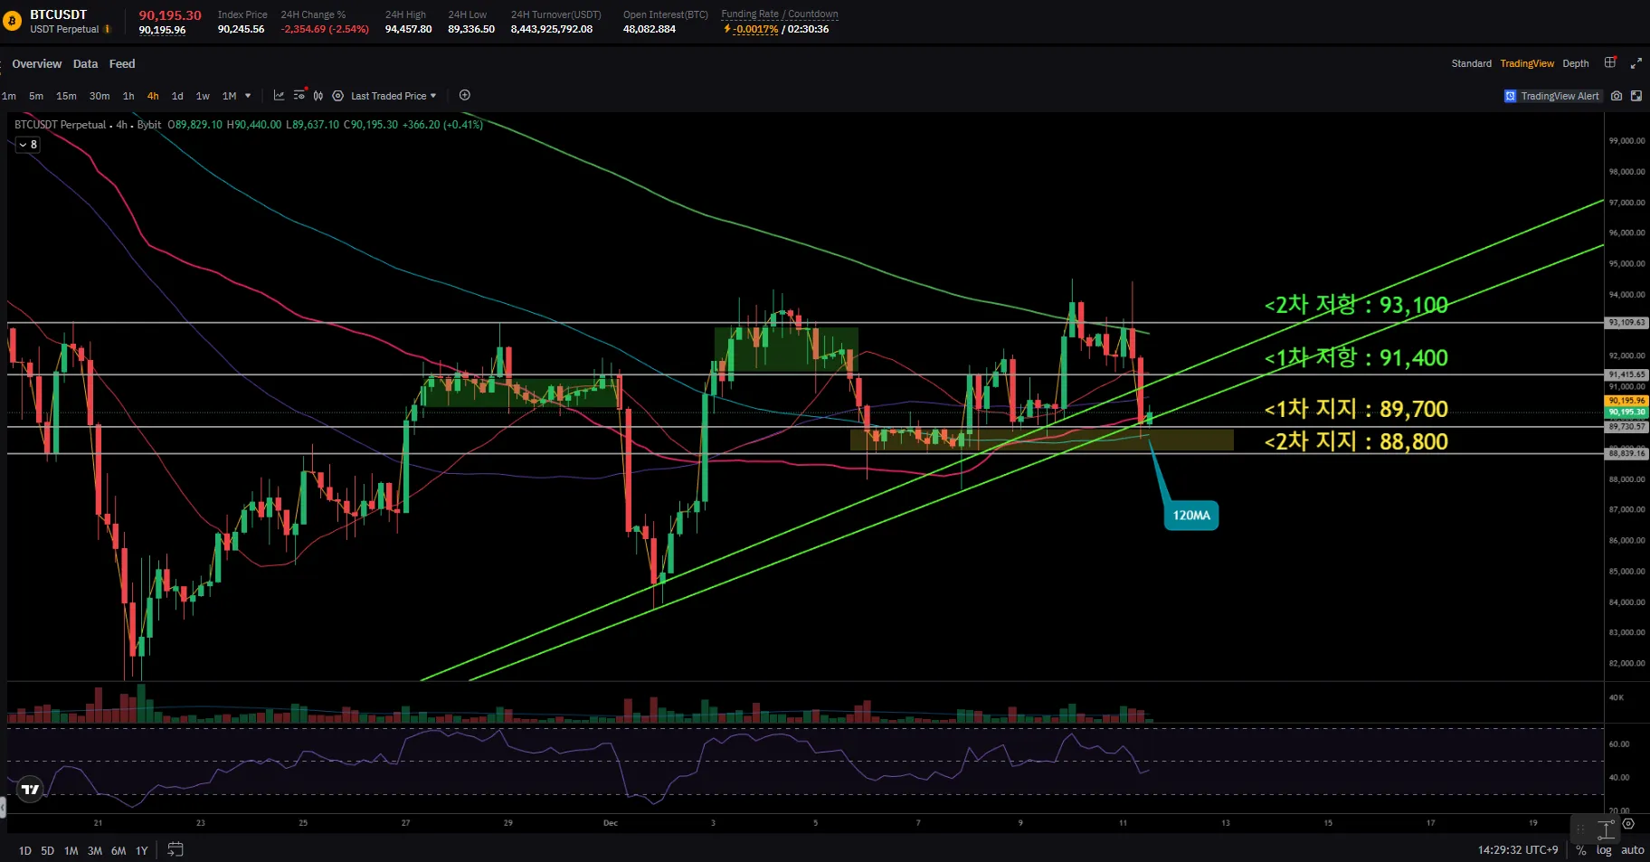Select the 6M date range
This screenshot has height=862, width=1650.
(x=119, y=850)
